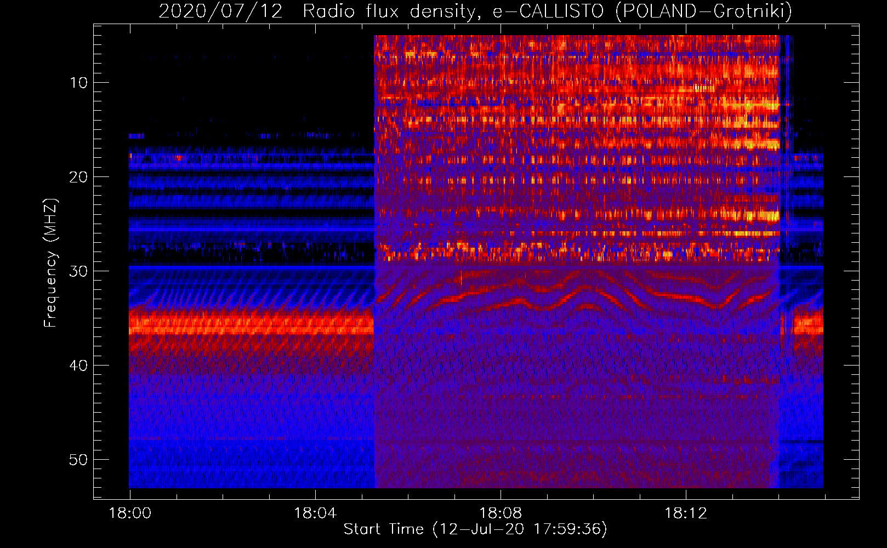Click the 18:08 time tick label
887x548 pixels.
[x=501, y=513]
